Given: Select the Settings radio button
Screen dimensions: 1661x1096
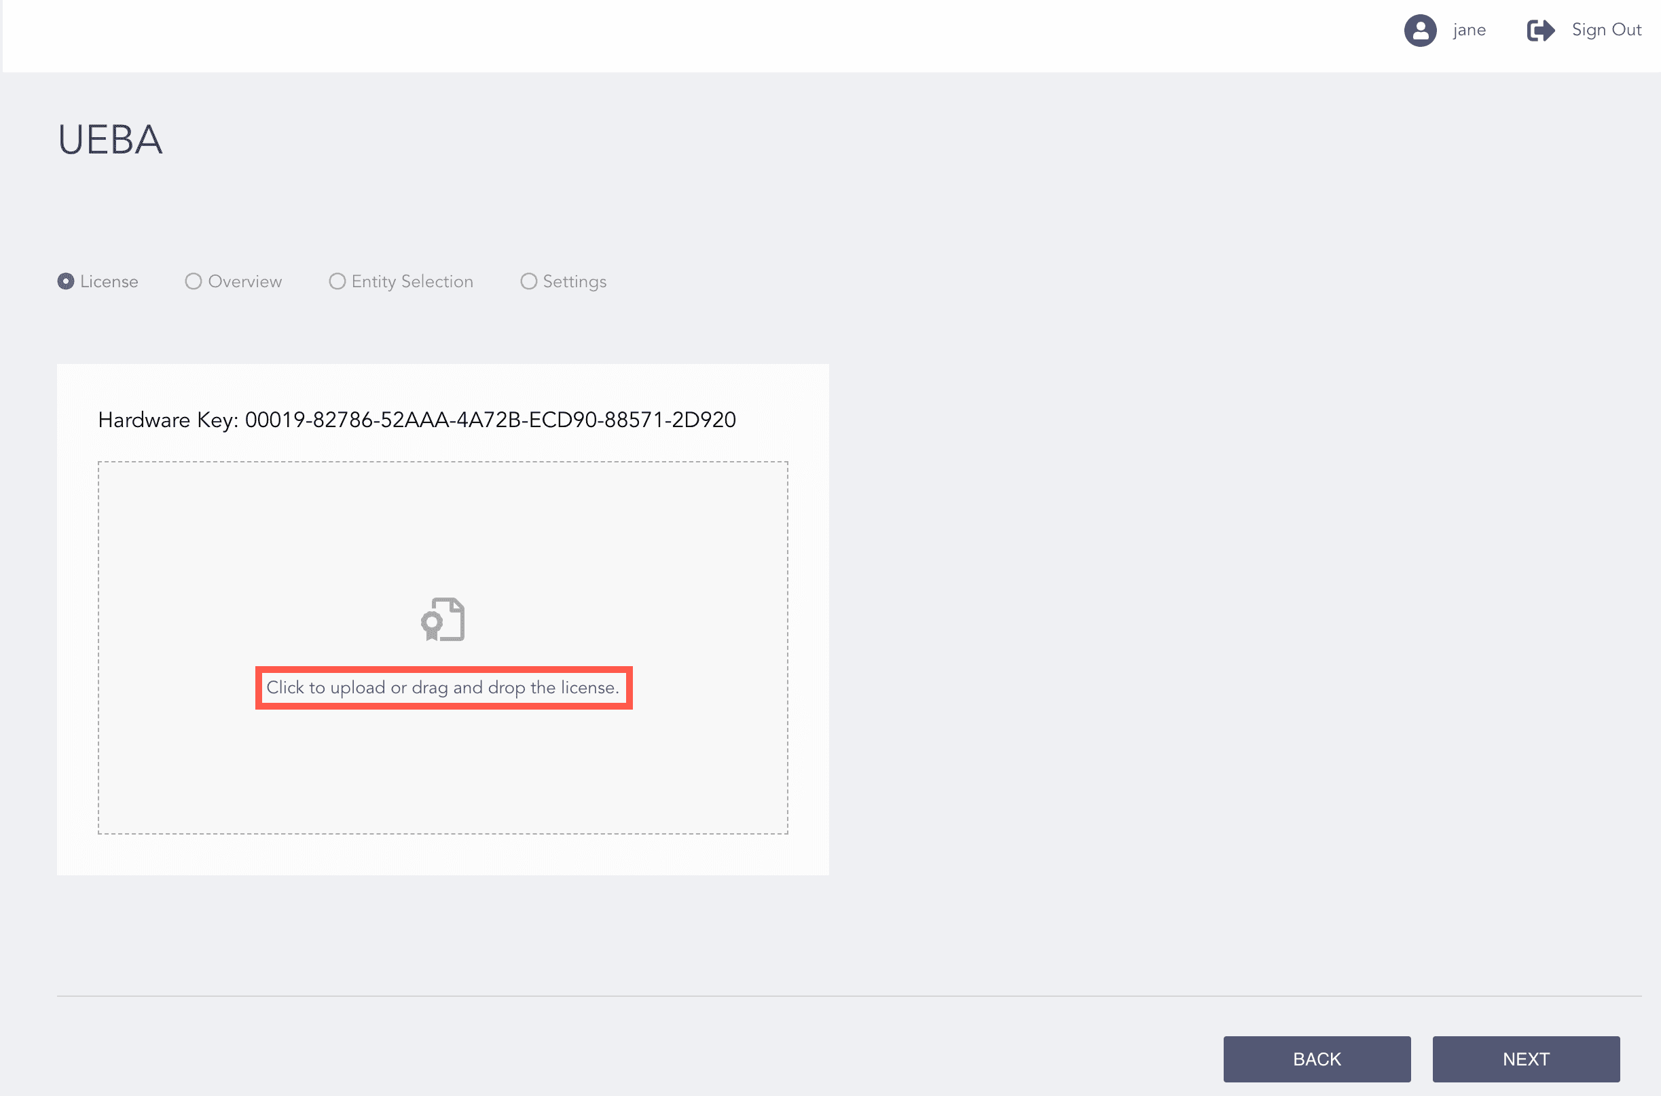Looking at the screenshot, I should tap(528, 281).
